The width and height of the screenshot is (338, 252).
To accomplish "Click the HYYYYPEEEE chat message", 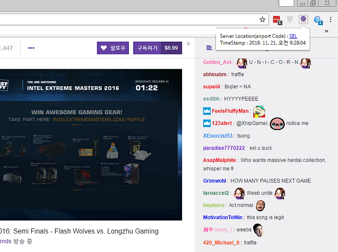I will [241, 99].
